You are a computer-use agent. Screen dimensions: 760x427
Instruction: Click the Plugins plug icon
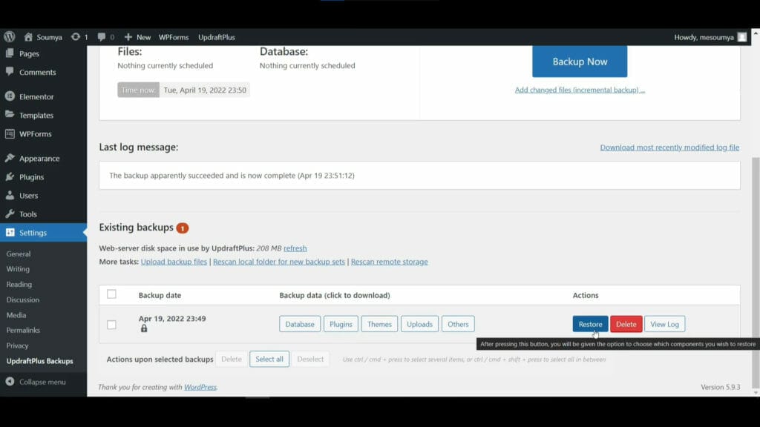(x=10, y=176)
